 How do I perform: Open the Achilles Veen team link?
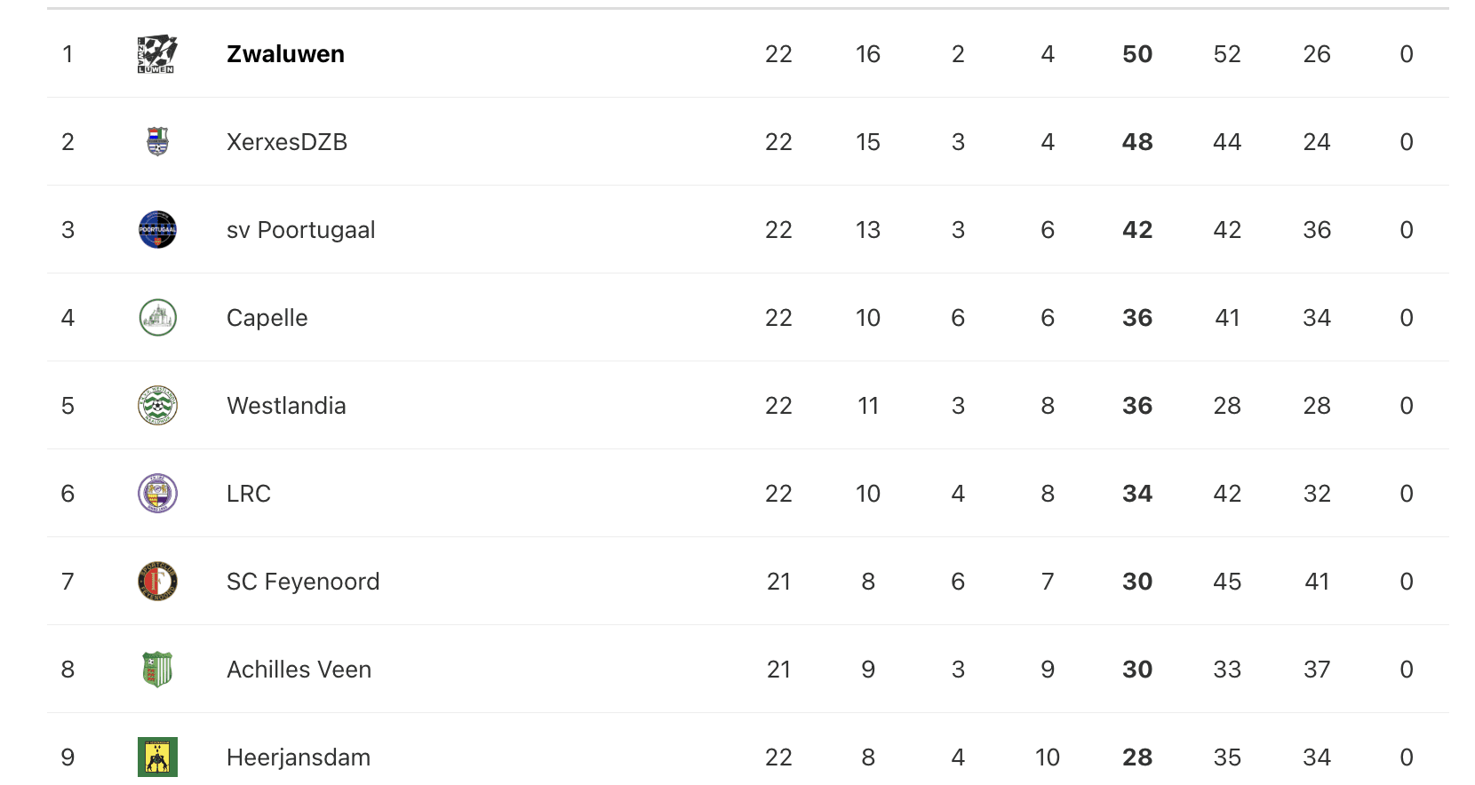299,670
